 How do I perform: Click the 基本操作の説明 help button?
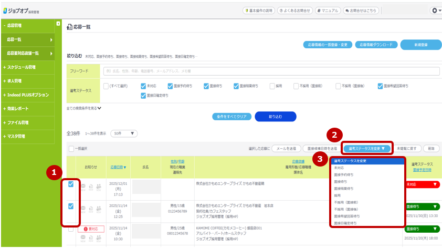pyautogui.click(x=259, y=11)
